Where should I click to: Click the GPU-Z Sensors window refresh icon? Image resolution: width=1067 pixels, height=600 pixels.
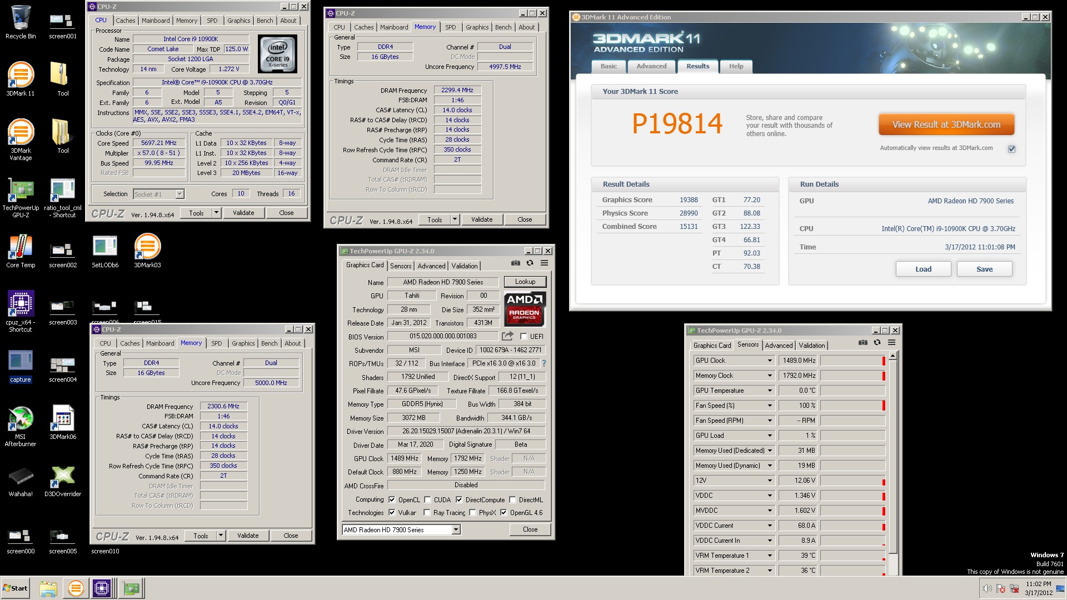[877, 343]
